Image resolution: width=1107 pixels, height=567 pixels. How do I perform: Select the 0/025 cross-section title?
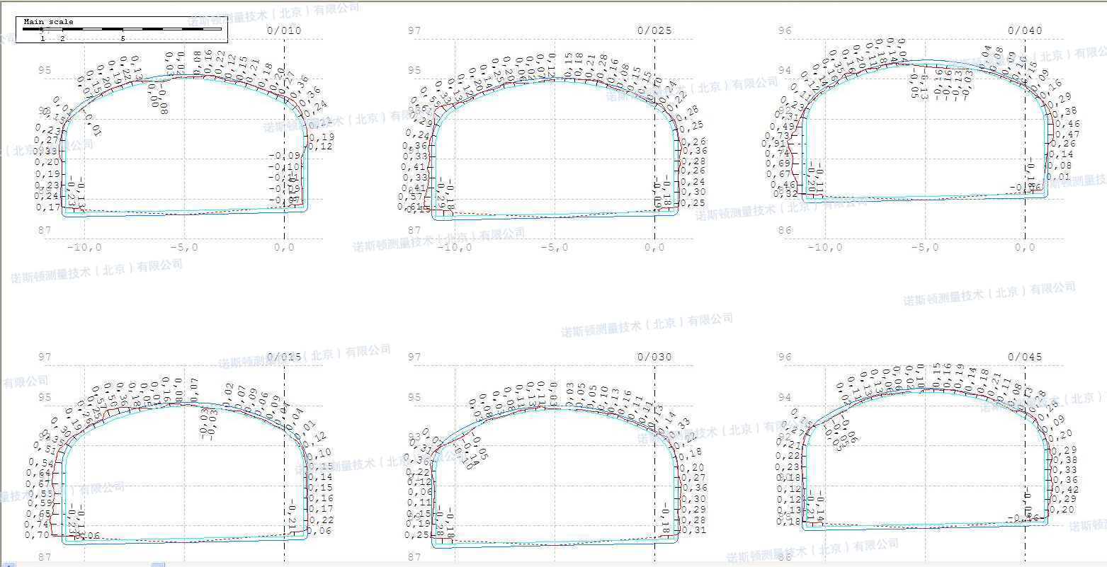pos(654,30)
